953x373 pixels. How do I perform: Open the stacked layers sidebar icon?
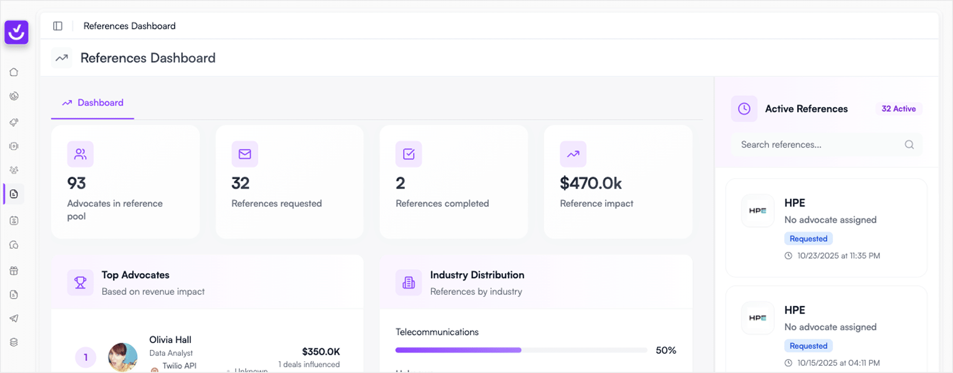[14, 342]
